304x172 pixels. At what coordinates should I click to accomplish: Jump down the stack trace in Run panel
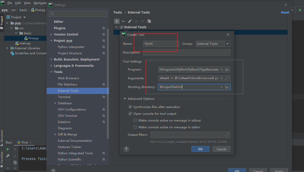[x=15, y=156]
